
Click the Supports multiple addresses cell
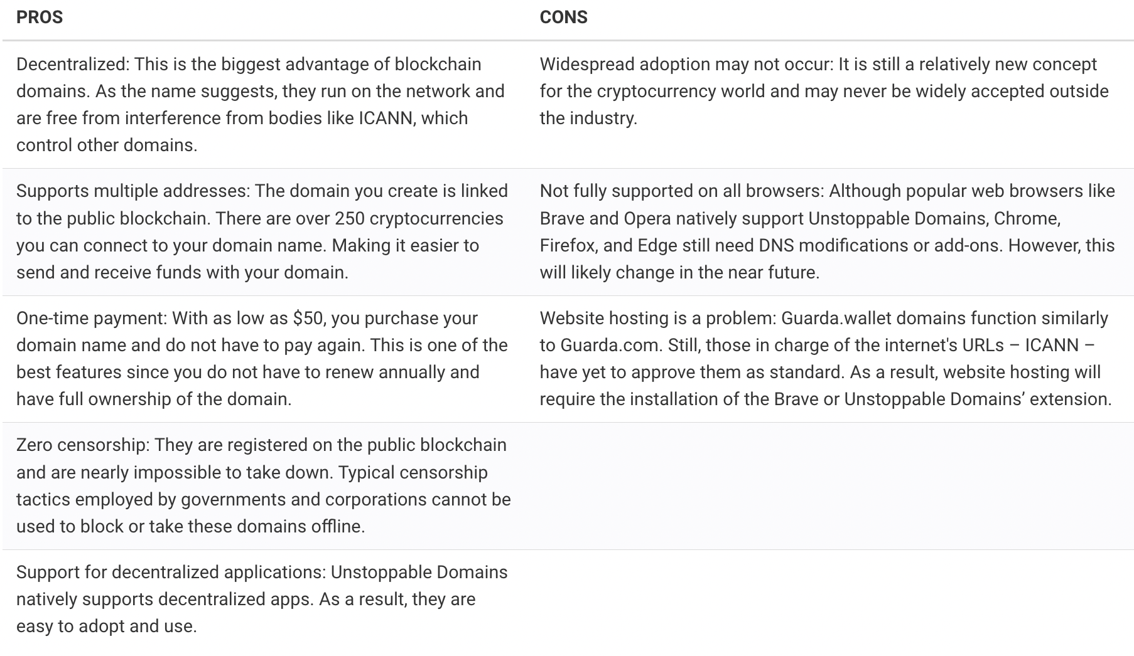(262, 231)
